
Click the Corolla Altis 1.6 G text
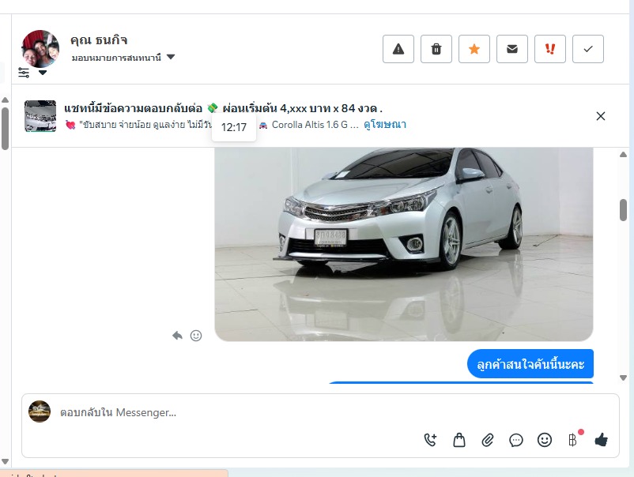tap(310, 125)
